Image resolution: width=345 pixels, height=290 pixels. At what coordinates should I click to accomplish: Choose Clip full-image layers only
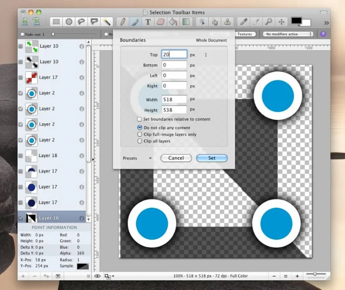pyautogui.click(x=140, y=134)
